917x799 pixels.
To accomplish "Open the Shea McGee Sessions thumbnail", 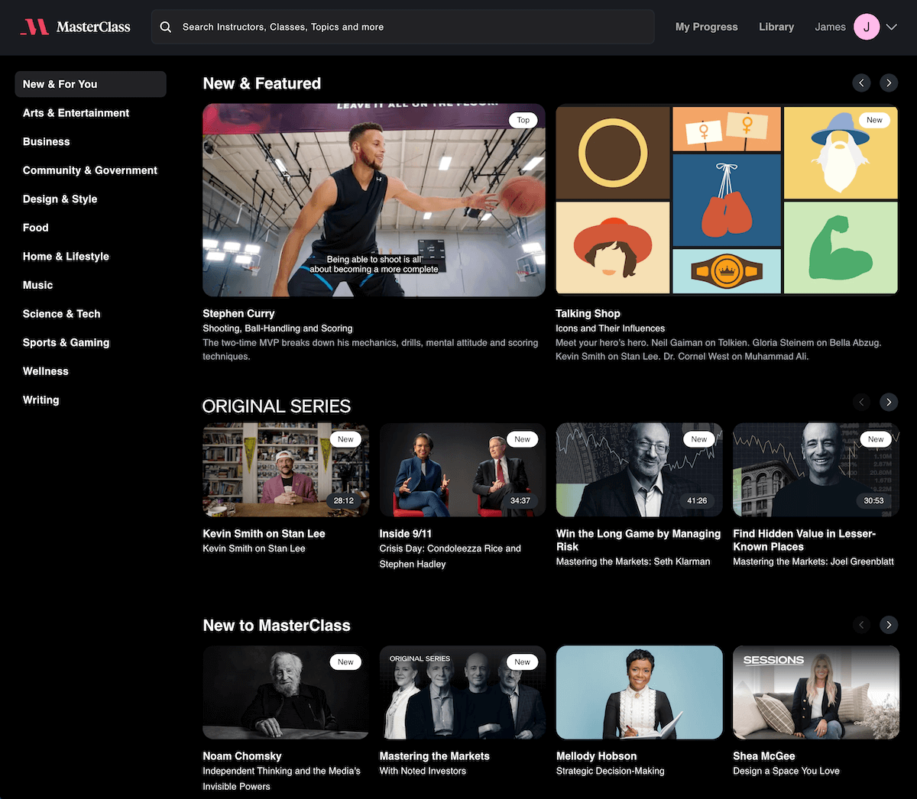I will coord(816,693).
